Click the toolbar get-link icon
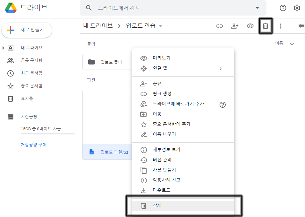 219,26
